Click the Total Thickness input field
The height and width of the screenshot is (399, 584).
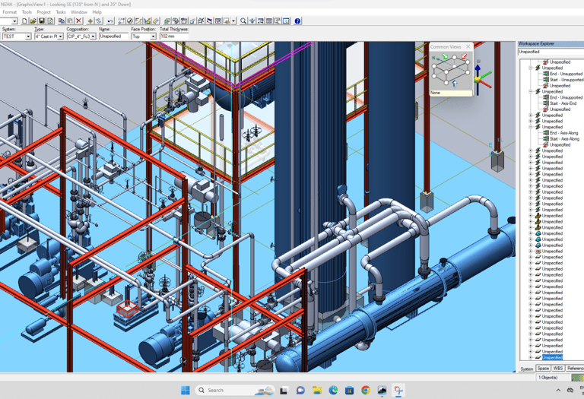click(173, 36)
